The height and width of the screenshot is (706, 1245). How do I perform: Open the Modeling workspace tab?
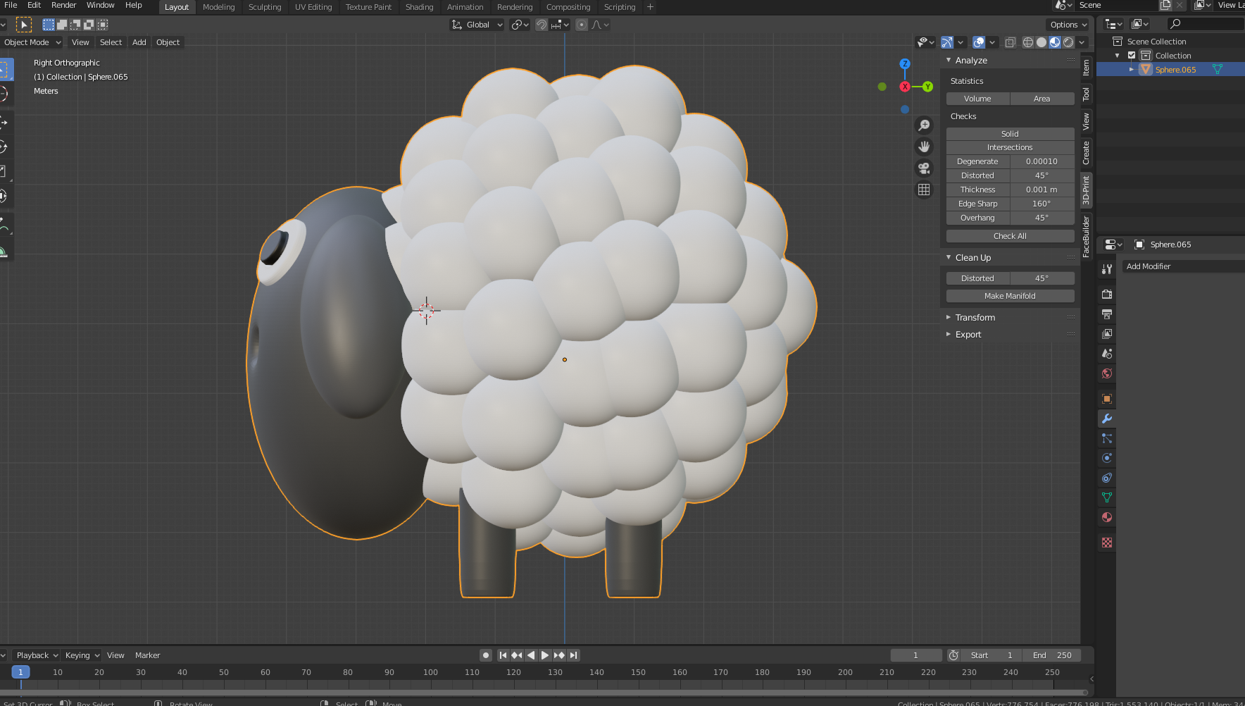coord(218,7)
